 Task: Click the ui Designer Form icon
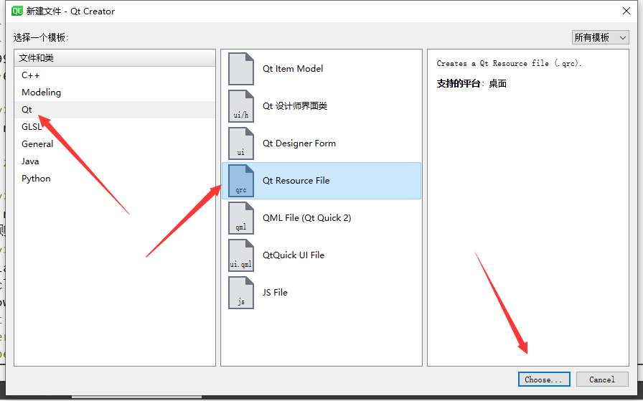(x=241, y=143)
